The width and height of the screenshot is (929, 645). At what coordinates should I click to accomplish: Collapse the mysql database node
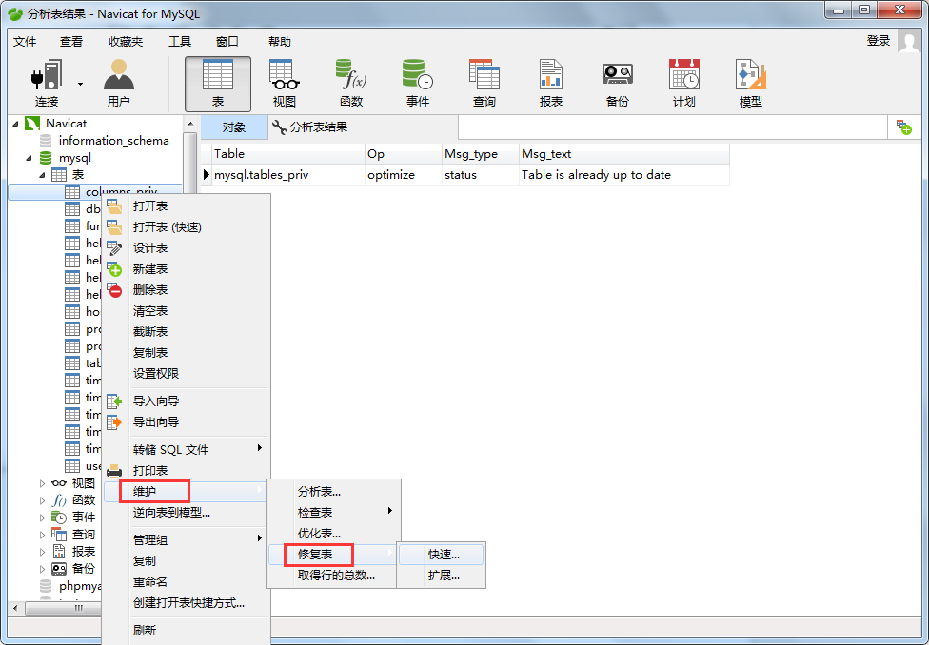pyautogui.click(x=29, y=158)
